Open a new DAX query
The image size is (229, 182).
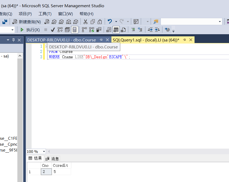pos(76,22)
